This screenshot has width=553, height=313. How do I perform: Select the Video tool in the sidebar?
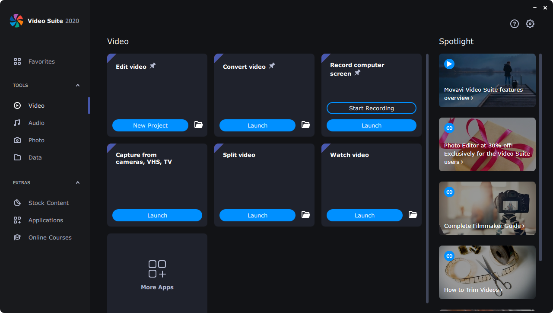click(x=36, y=105)
